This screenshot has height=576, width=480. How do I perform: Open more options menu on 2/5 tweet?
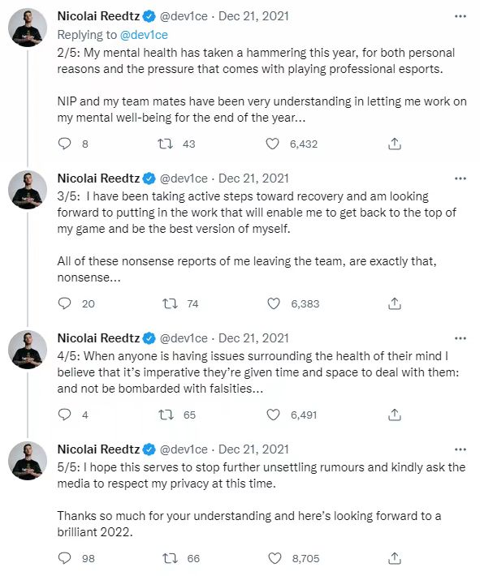point(461,16)
